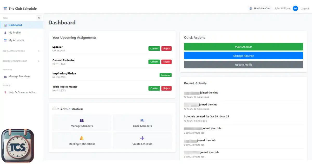The height and width of the screenshot is (164, 312).
Task: Click the Meeting Notifications bell icon
Action: (x=82, y=138)
